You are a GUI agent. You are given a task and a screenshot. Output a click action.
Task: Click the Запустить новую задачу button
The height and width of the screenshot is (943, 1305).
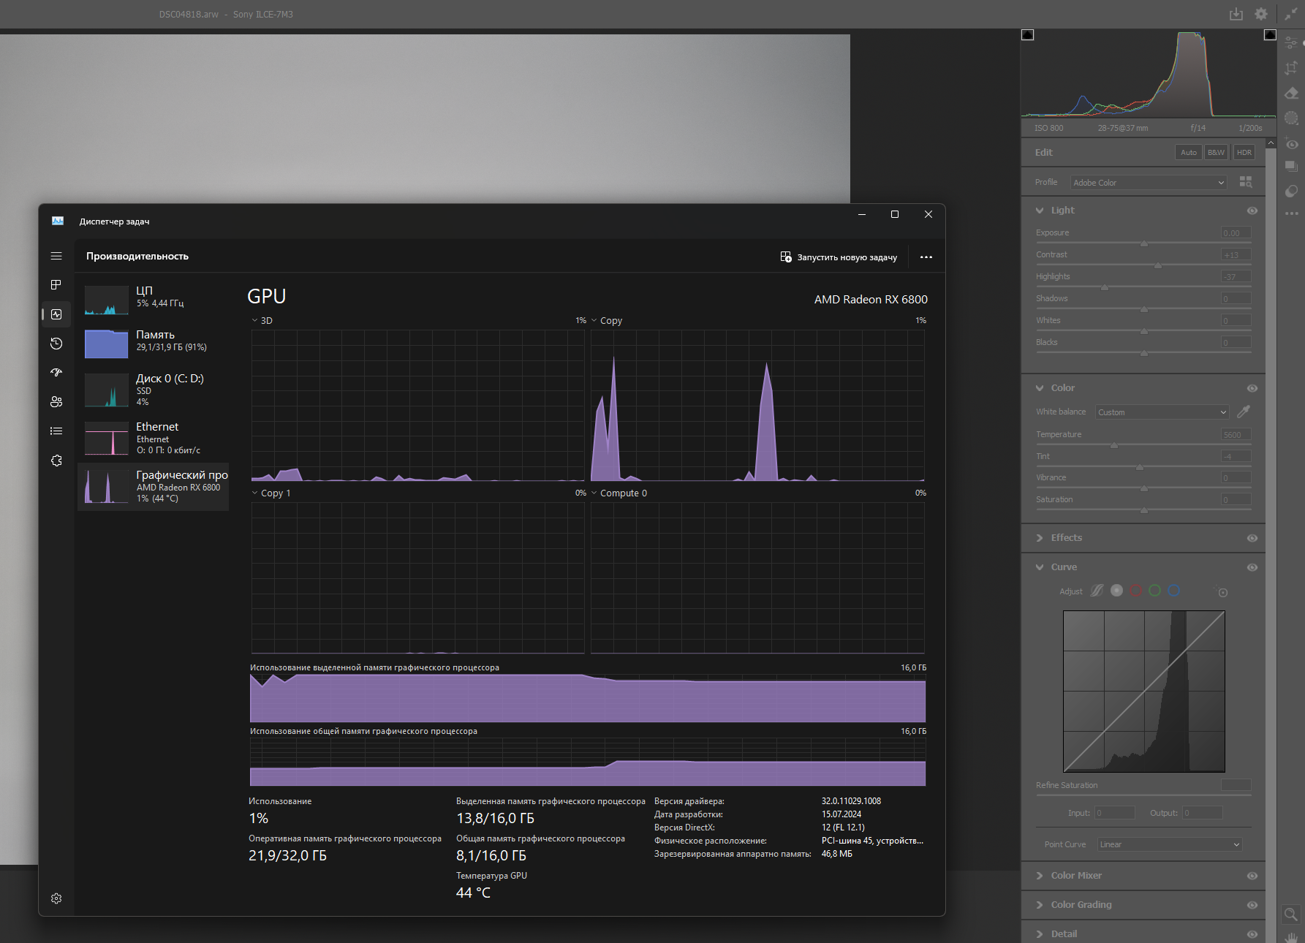839,257
